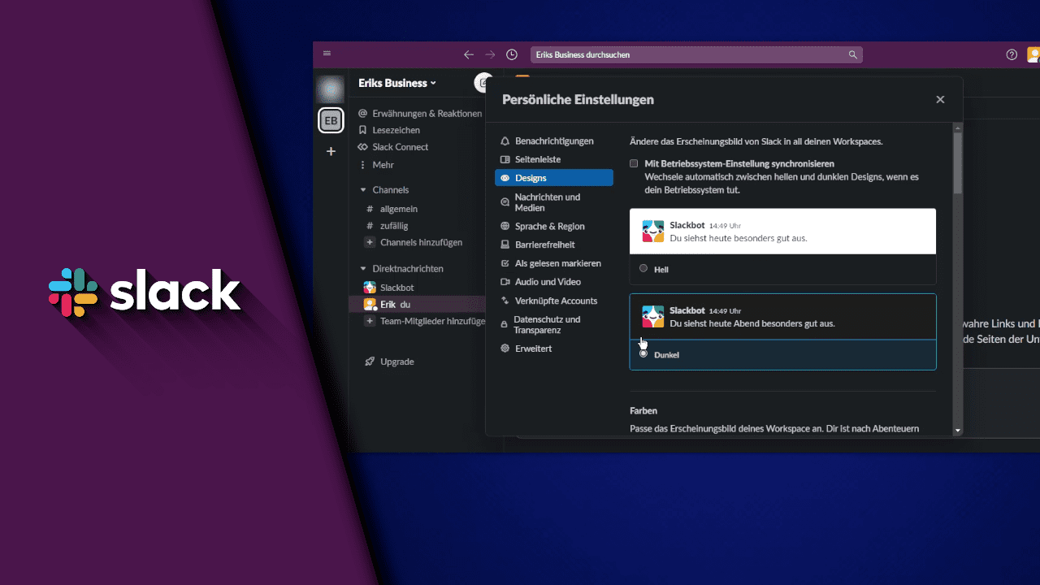Select the Hell theme radio button
1040x585 pixels.
pos(643,268)
